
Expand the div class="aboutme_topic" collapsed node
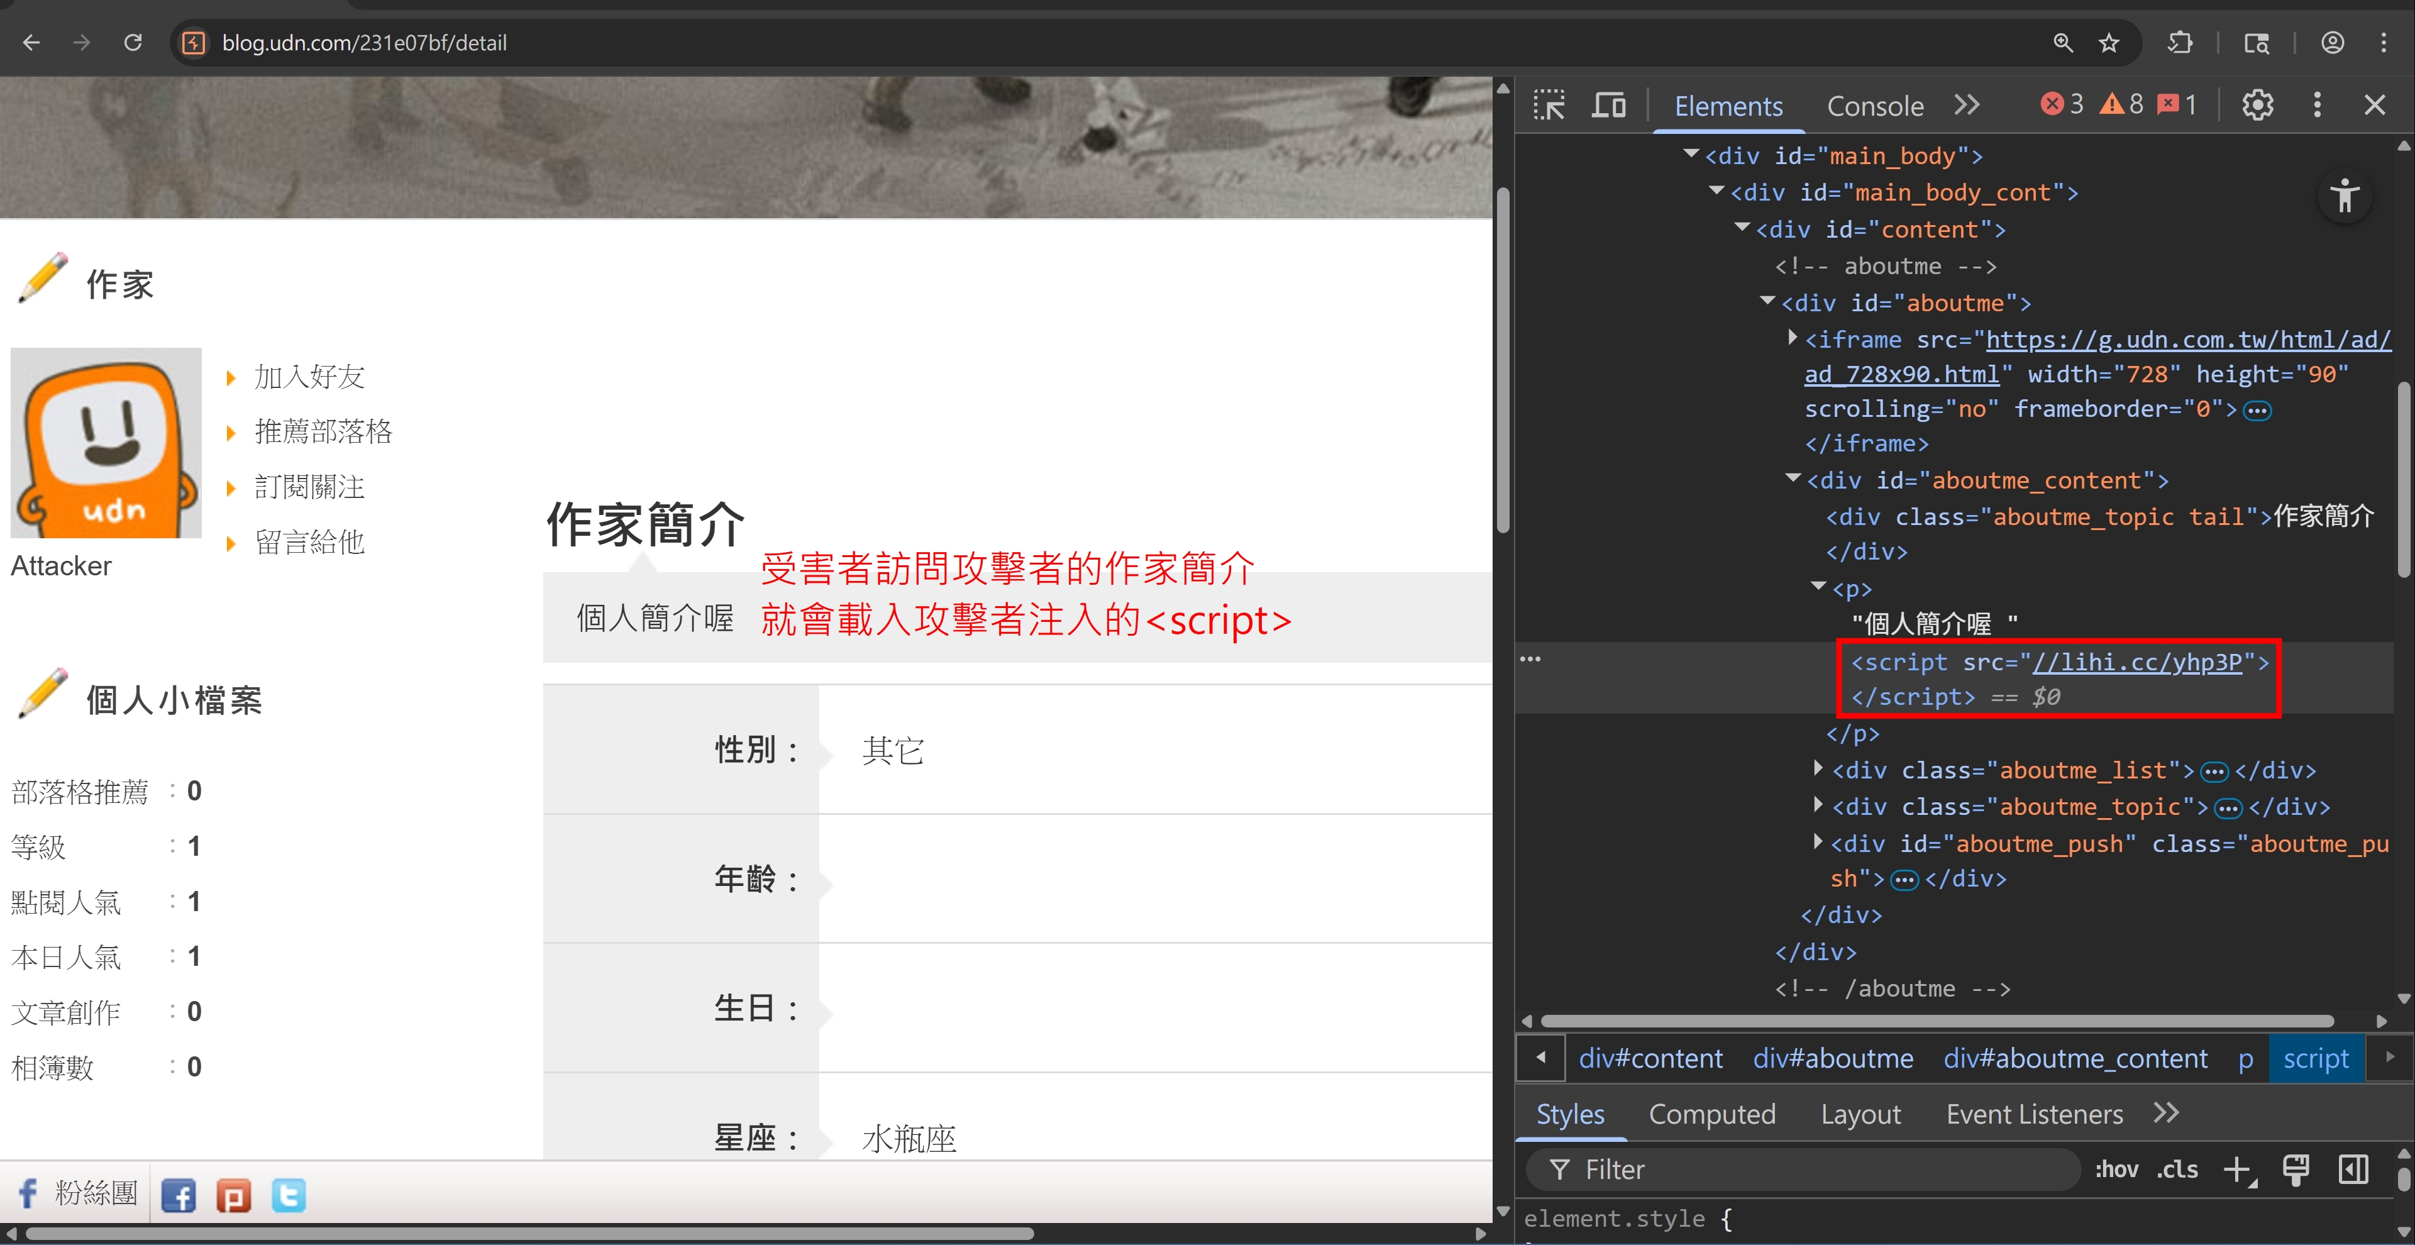point(1818,804)
